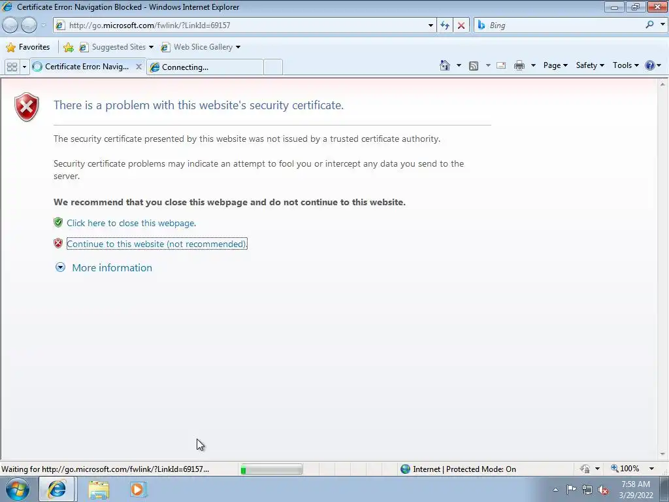This screenshot has width=669, height=502.
Task: Launch Windows Media Player from taskbar
Action: 138,490
